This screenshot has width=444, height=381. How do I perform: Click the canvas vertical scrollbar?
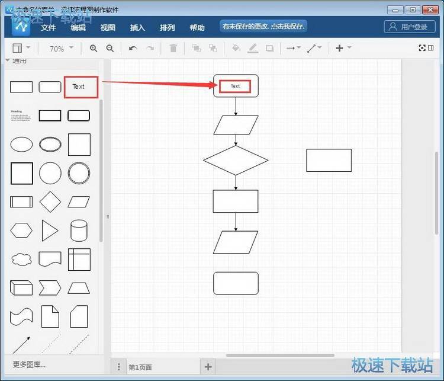coord(437,193)
